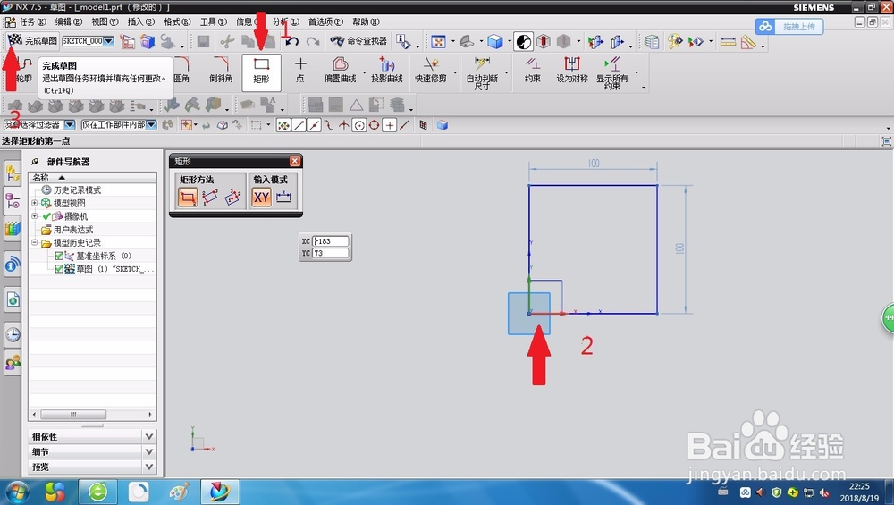This screenshot has height=505, width=894.
Task: Select the By 2 Points rectangle method
Action: point(188,198)
